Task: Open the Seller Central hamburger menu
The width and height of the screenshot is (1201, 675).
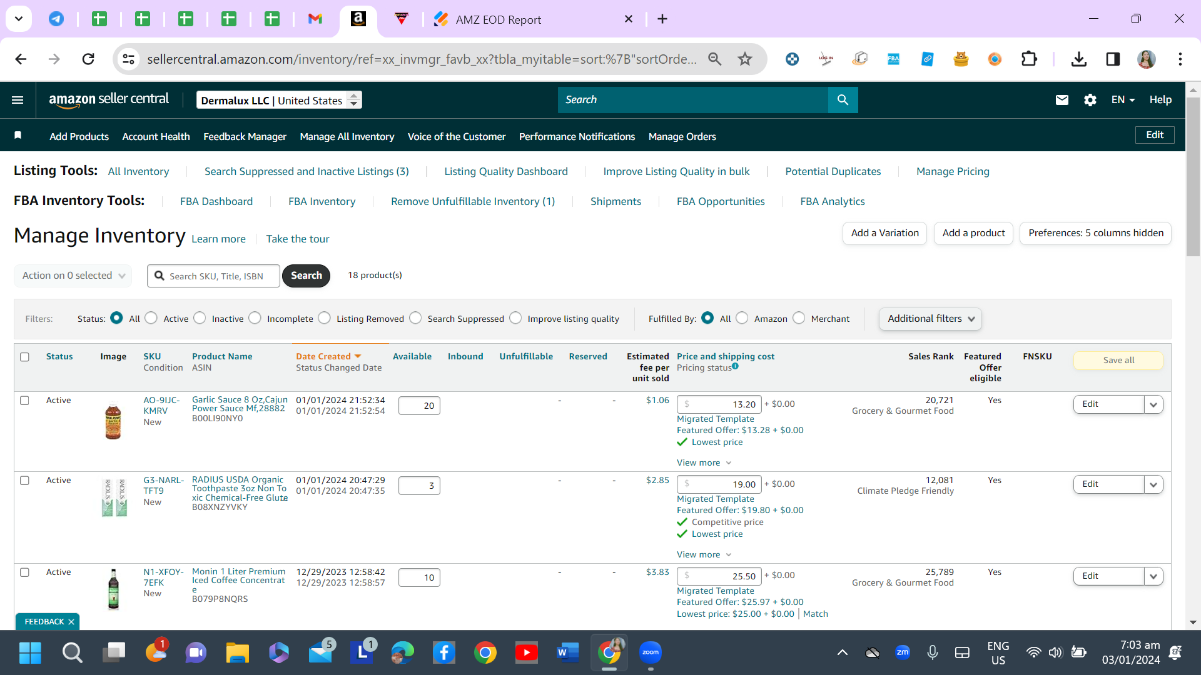Action: click(x=18, y=100)
